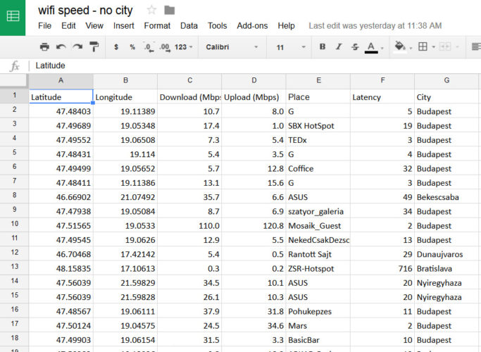The image size is (481, 352).
Task: Open the horizontal align icon
Action: (476, 46)
